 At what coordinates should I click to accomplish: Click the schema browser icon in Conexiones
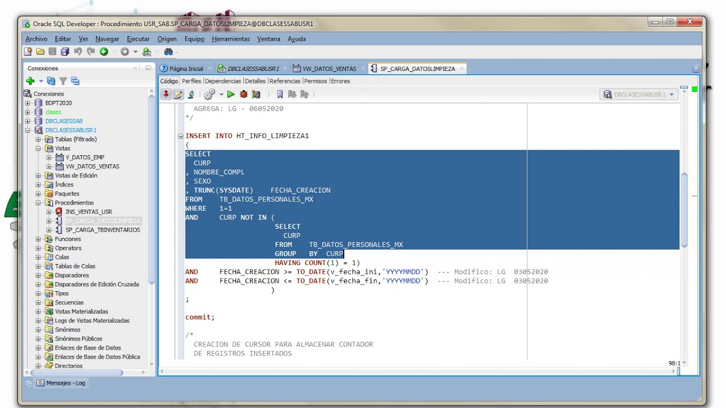point(75,81)
